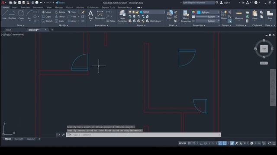
Task: Expand the Draw panel
Action: coord(21,25)
